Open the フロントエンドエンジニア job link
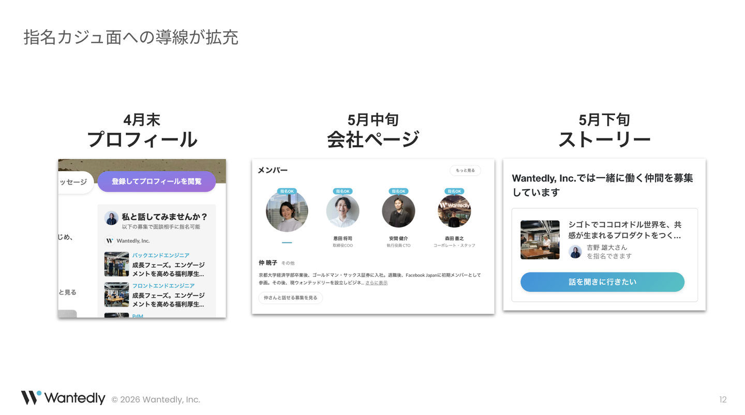The width and height of the screenshot is (745, 415). [163, 286]
